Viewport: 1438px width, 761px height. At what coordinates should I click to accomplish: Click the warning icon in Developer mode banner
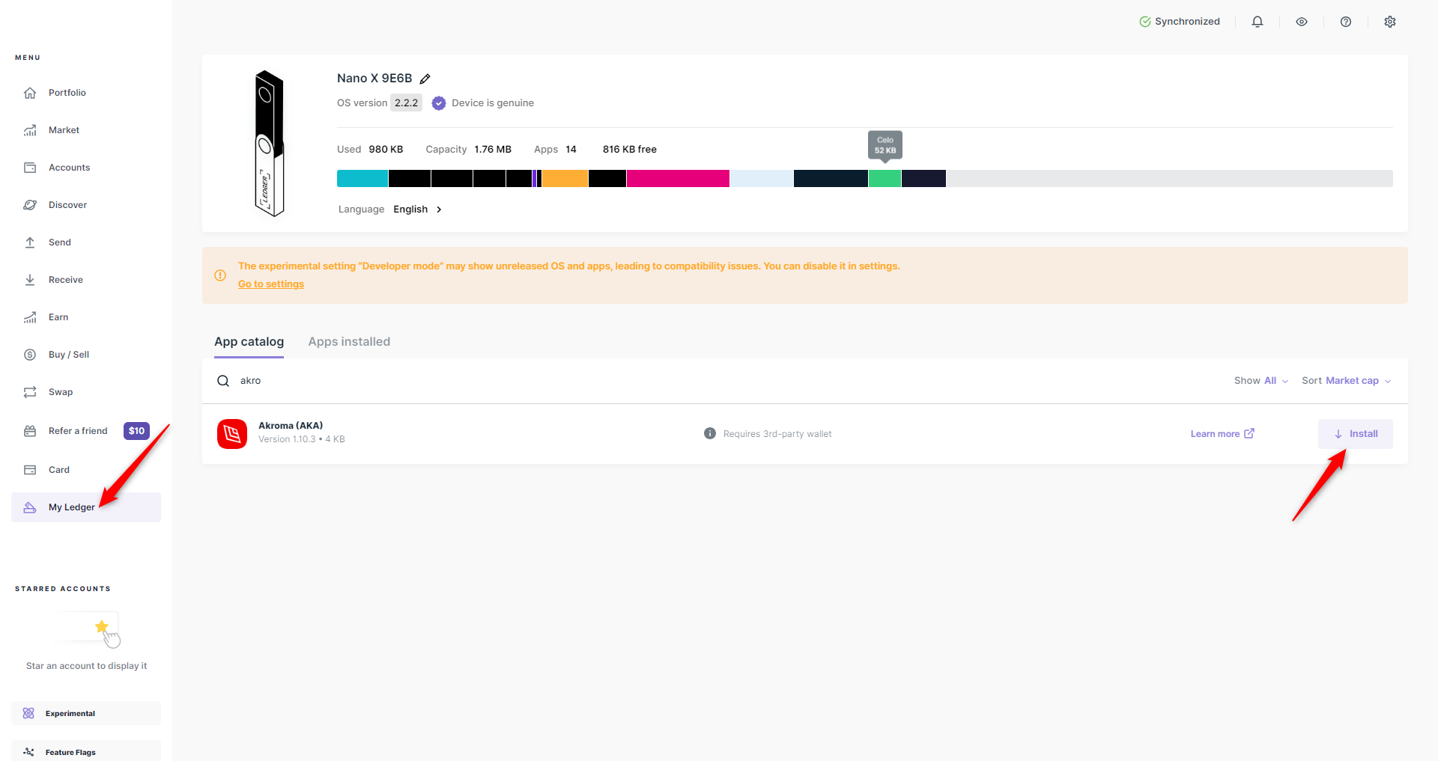pyautogui.click(x=220, y=275)
